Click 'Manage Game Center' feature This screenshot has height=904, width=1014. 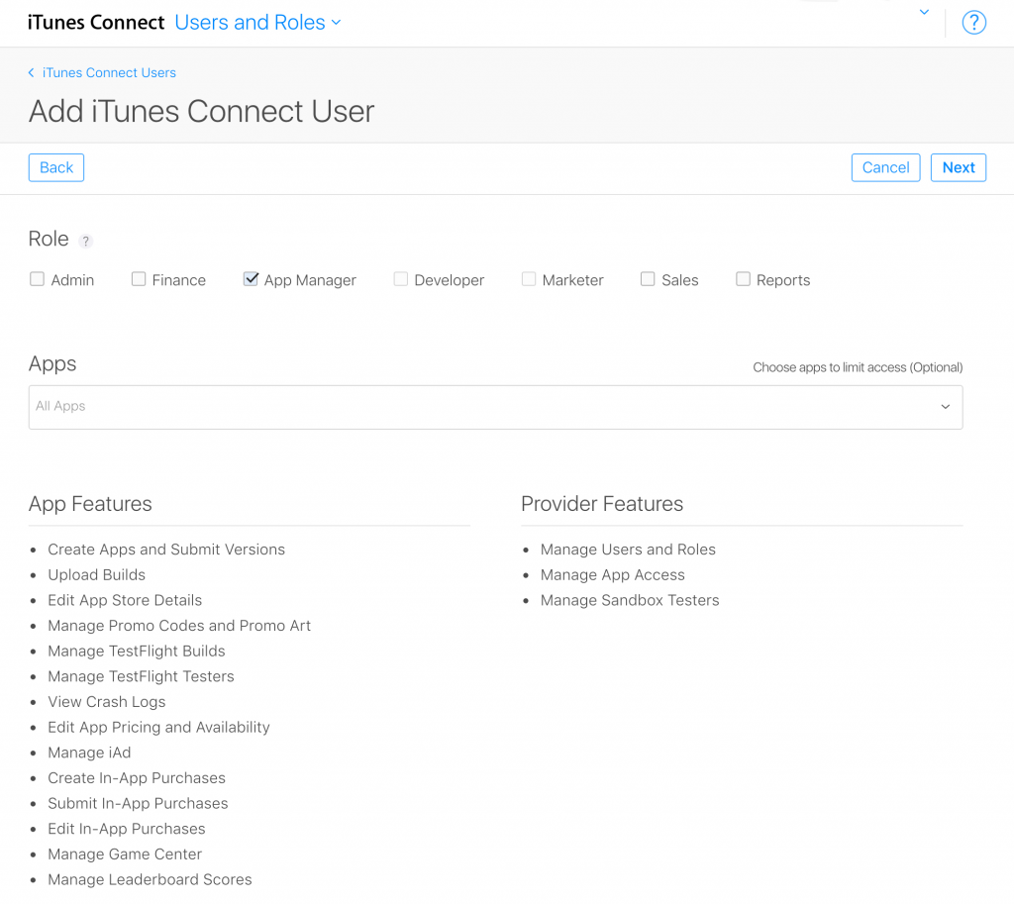click(125, 854)
